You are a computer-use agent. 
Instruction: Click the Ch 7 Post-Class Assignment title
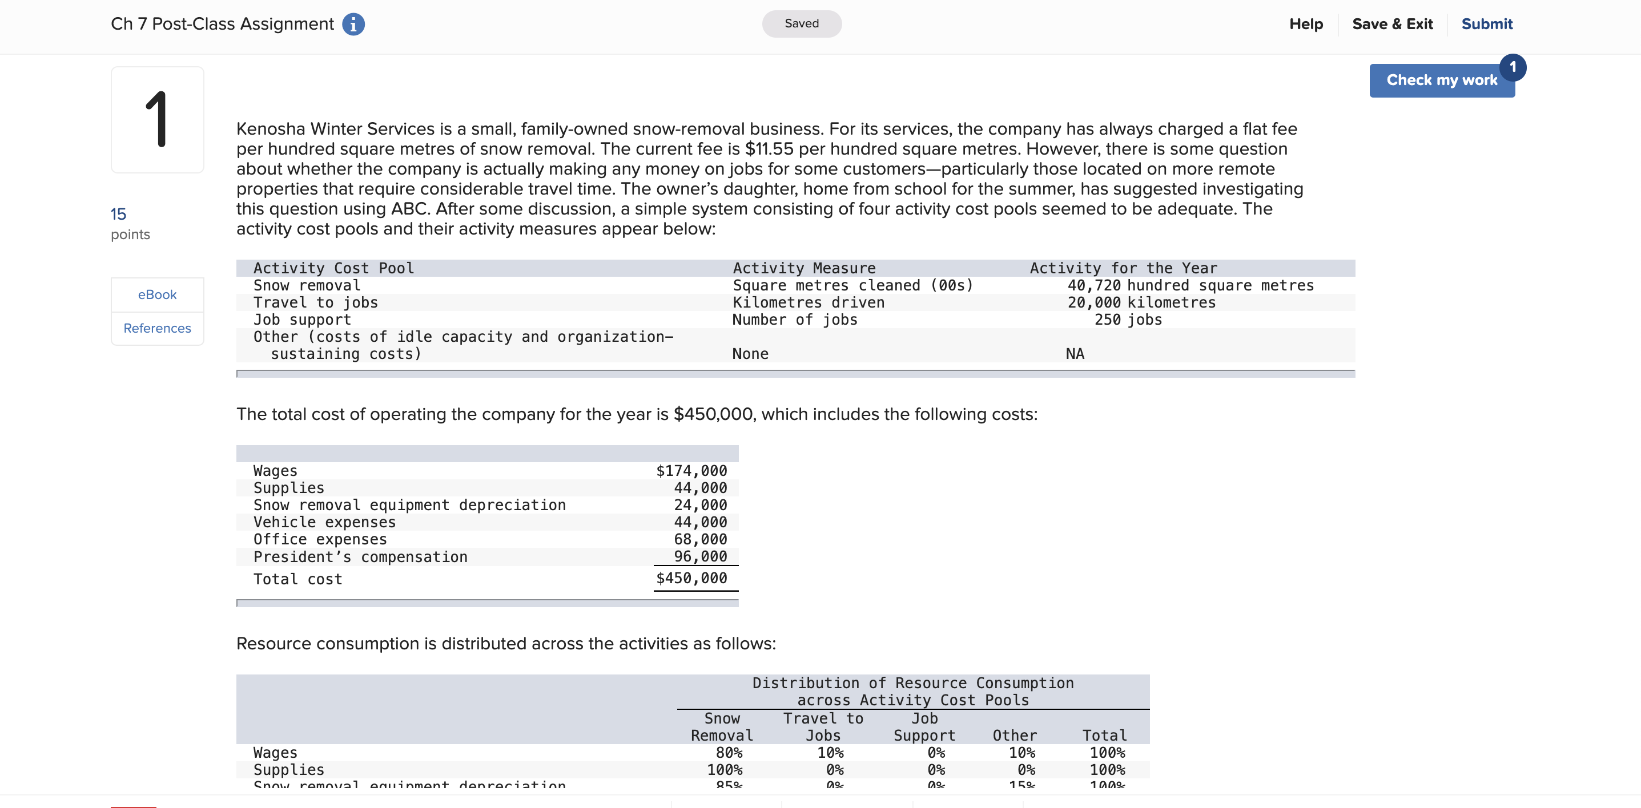222,24
